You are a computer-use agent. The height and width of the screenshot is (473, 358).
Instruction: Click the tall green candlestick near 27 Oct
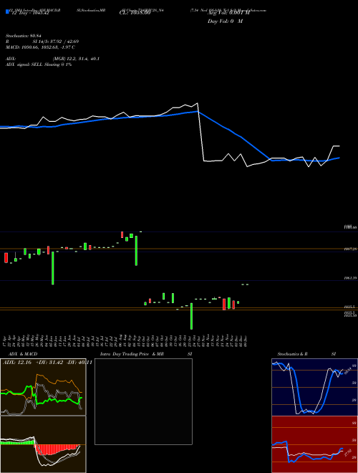click(191, 316)
